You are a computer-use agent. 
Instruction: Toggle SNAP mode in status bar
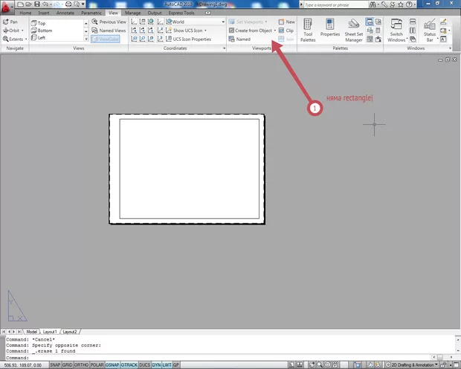coord(57,365)
